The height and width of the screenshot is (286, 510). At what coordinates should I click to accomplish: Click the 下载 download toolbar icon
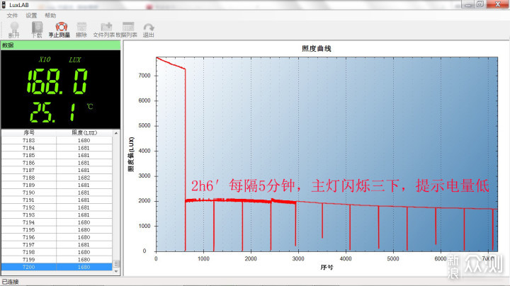tap(37, 30)
